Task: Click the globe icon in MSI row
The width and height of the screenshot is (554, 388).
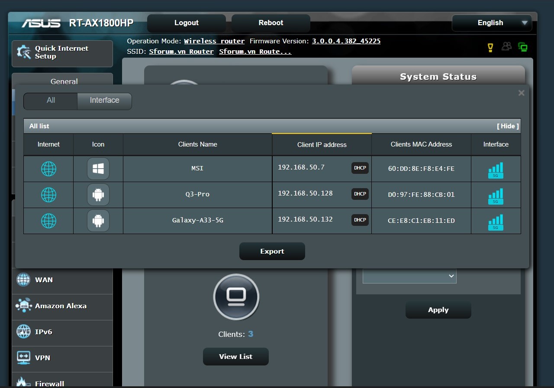Action: coord(48,169)
